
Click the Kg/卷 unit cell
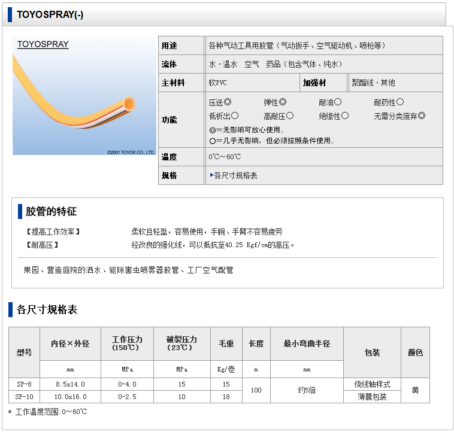pyautogui.click(x=226, y=369)
